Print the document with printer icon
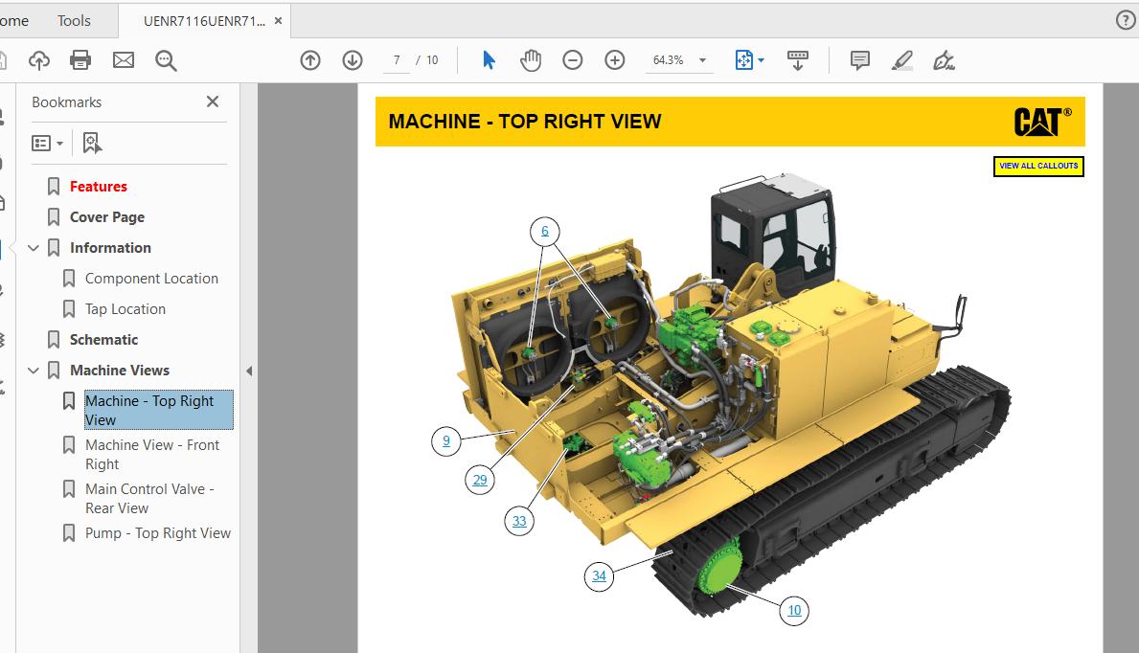 pos(80,60)
